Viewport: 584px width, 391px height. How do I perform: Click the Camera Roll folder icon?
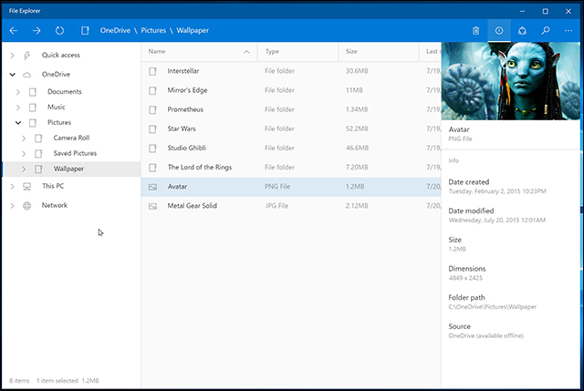click(x=38, y=139)
